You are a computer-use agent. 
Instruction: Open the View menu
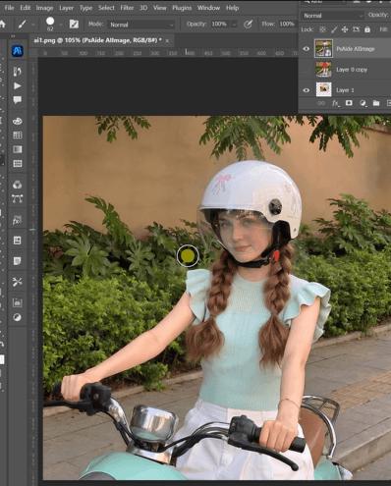[x=160, y=8]
